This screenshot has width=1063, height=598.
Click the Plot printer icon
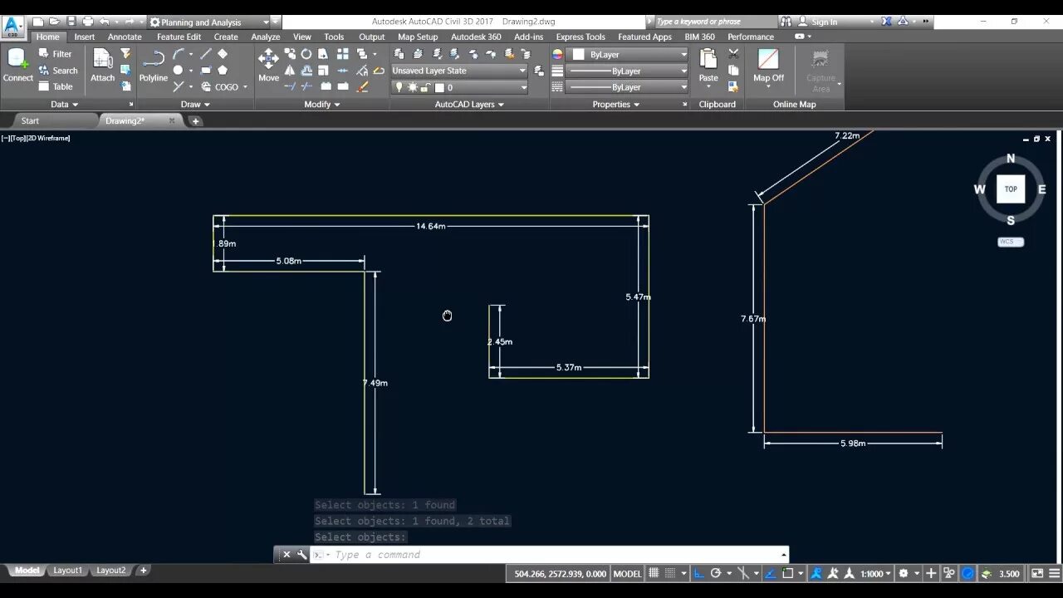tap(88, 22)
